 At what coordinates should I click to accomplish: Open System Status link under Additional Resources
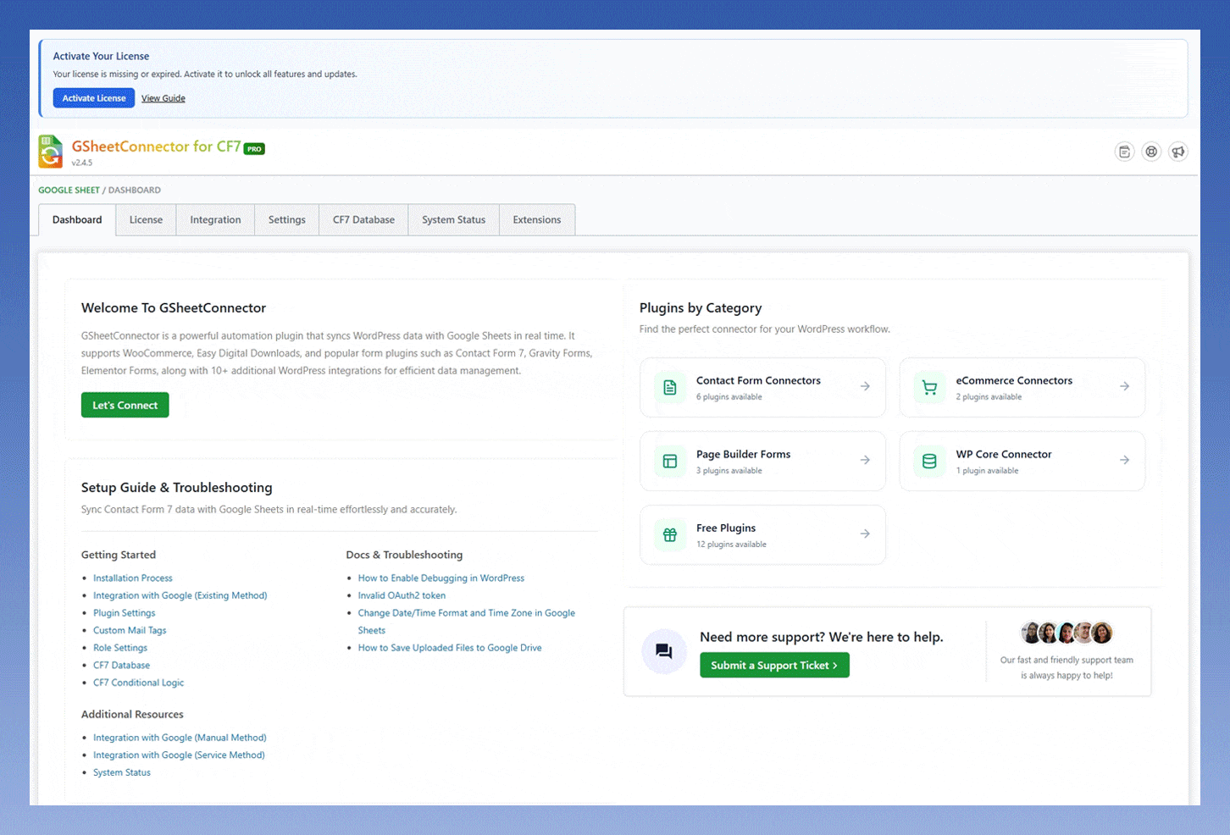coord(122,772)
